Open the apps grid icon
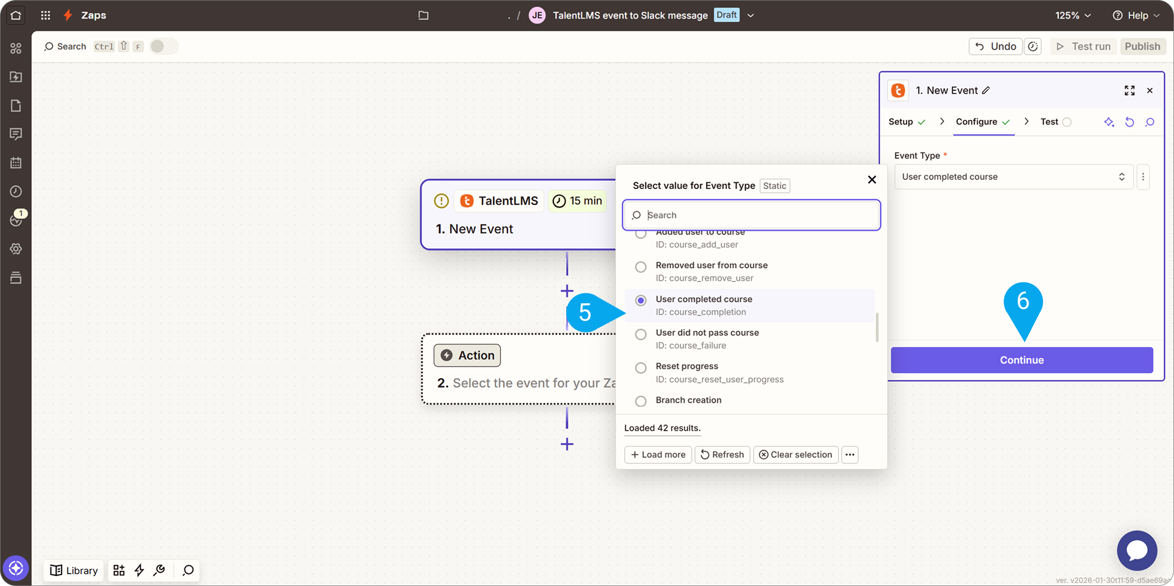1174x586 pixels. [x=45, y=15]
